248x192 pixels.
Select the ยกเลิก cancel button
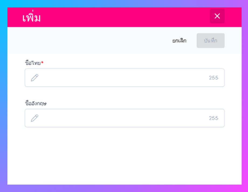pyautogui.click(x=179, y=41)
